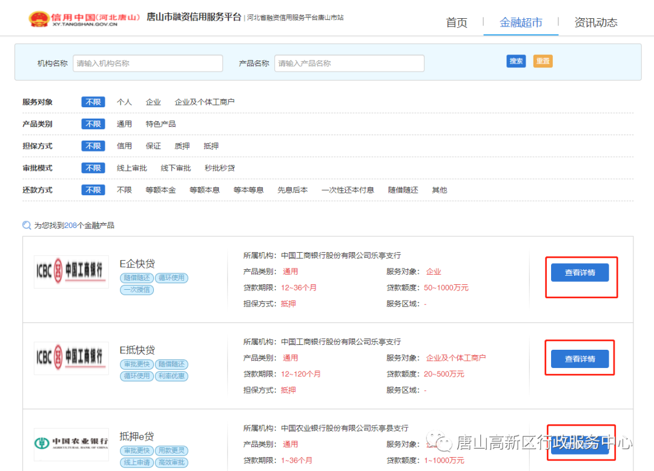Click the ICBC logo beside E企快贷
The height and width of the screenshot is (471, 654).
(x=71, y=272)
